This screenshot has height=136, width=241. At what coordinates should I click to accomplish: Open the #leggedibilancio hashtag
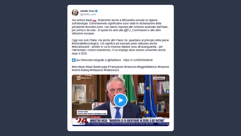(147, 67)
